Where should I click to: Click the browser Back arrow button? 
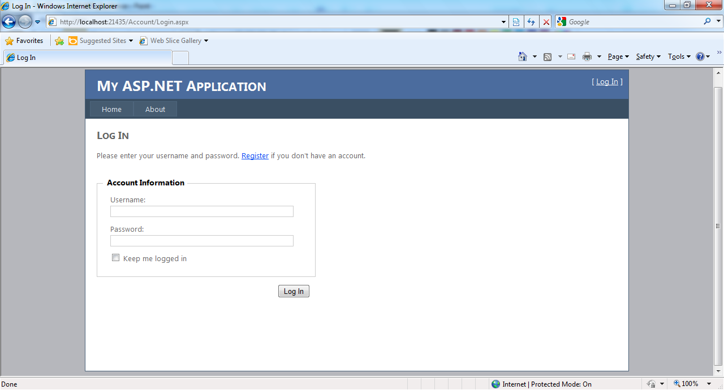(9, 22)
